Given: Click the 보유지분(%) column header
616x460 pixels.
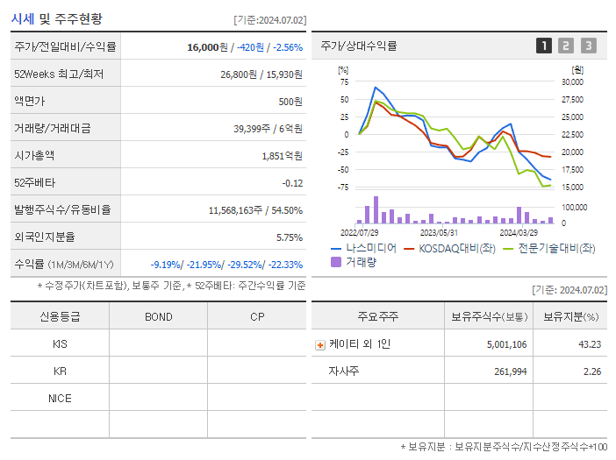Looking at the screenshot, I should tap(570, 317).
